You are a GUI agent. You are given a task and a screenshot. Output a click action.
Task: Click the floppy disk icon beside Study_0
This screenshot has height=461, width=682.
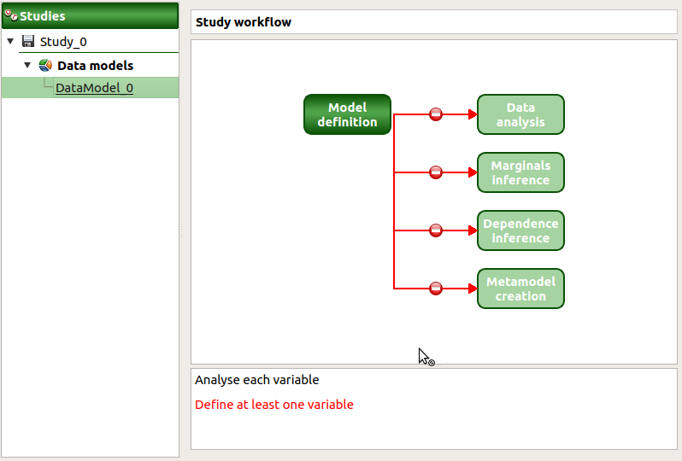pos(28,42)
